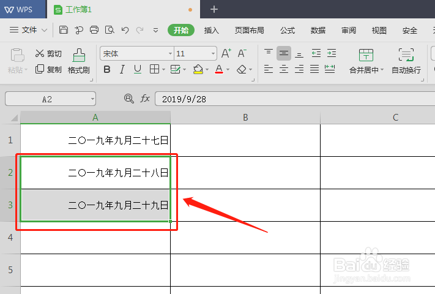The width and height of the screenshot is (435, 294).
Task: Open quick access toolbar customize arrow
Action: pos(155,30)
